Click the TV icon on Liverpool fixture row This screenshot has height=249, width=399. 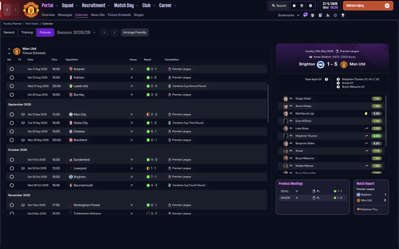[x=23, y=168]
